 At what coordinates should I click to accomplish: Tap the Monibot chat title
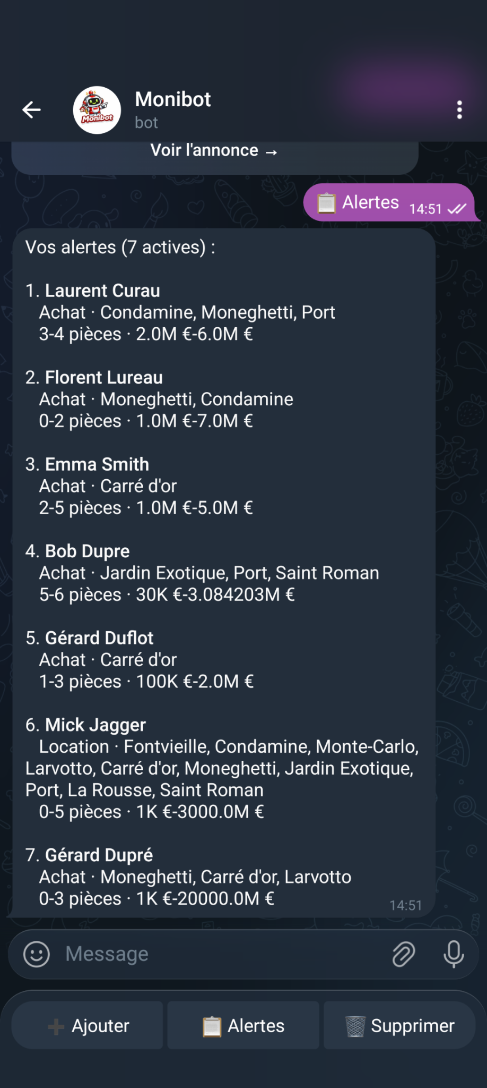(x=173, y=100)
